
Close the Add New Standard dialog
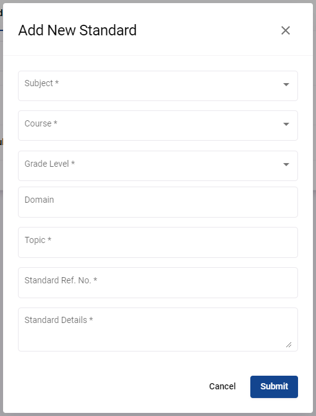(286, 30)
